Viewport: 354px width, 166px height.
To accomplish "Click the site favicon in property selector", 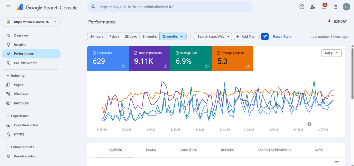I will (x=8, y=22).
